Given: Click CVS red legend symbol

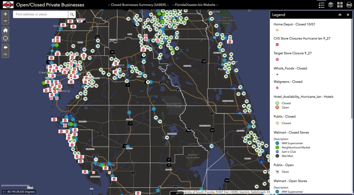Looking at the screenshot, I should 277,45.
